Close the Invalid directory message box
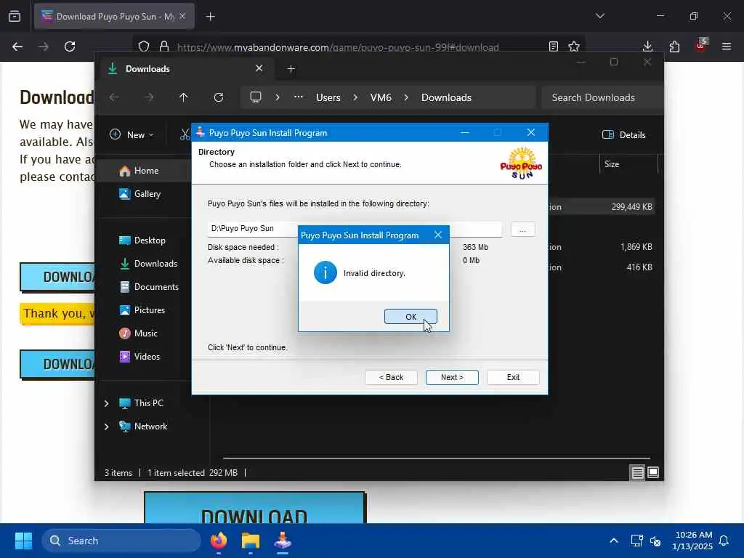 pos(438,235)
